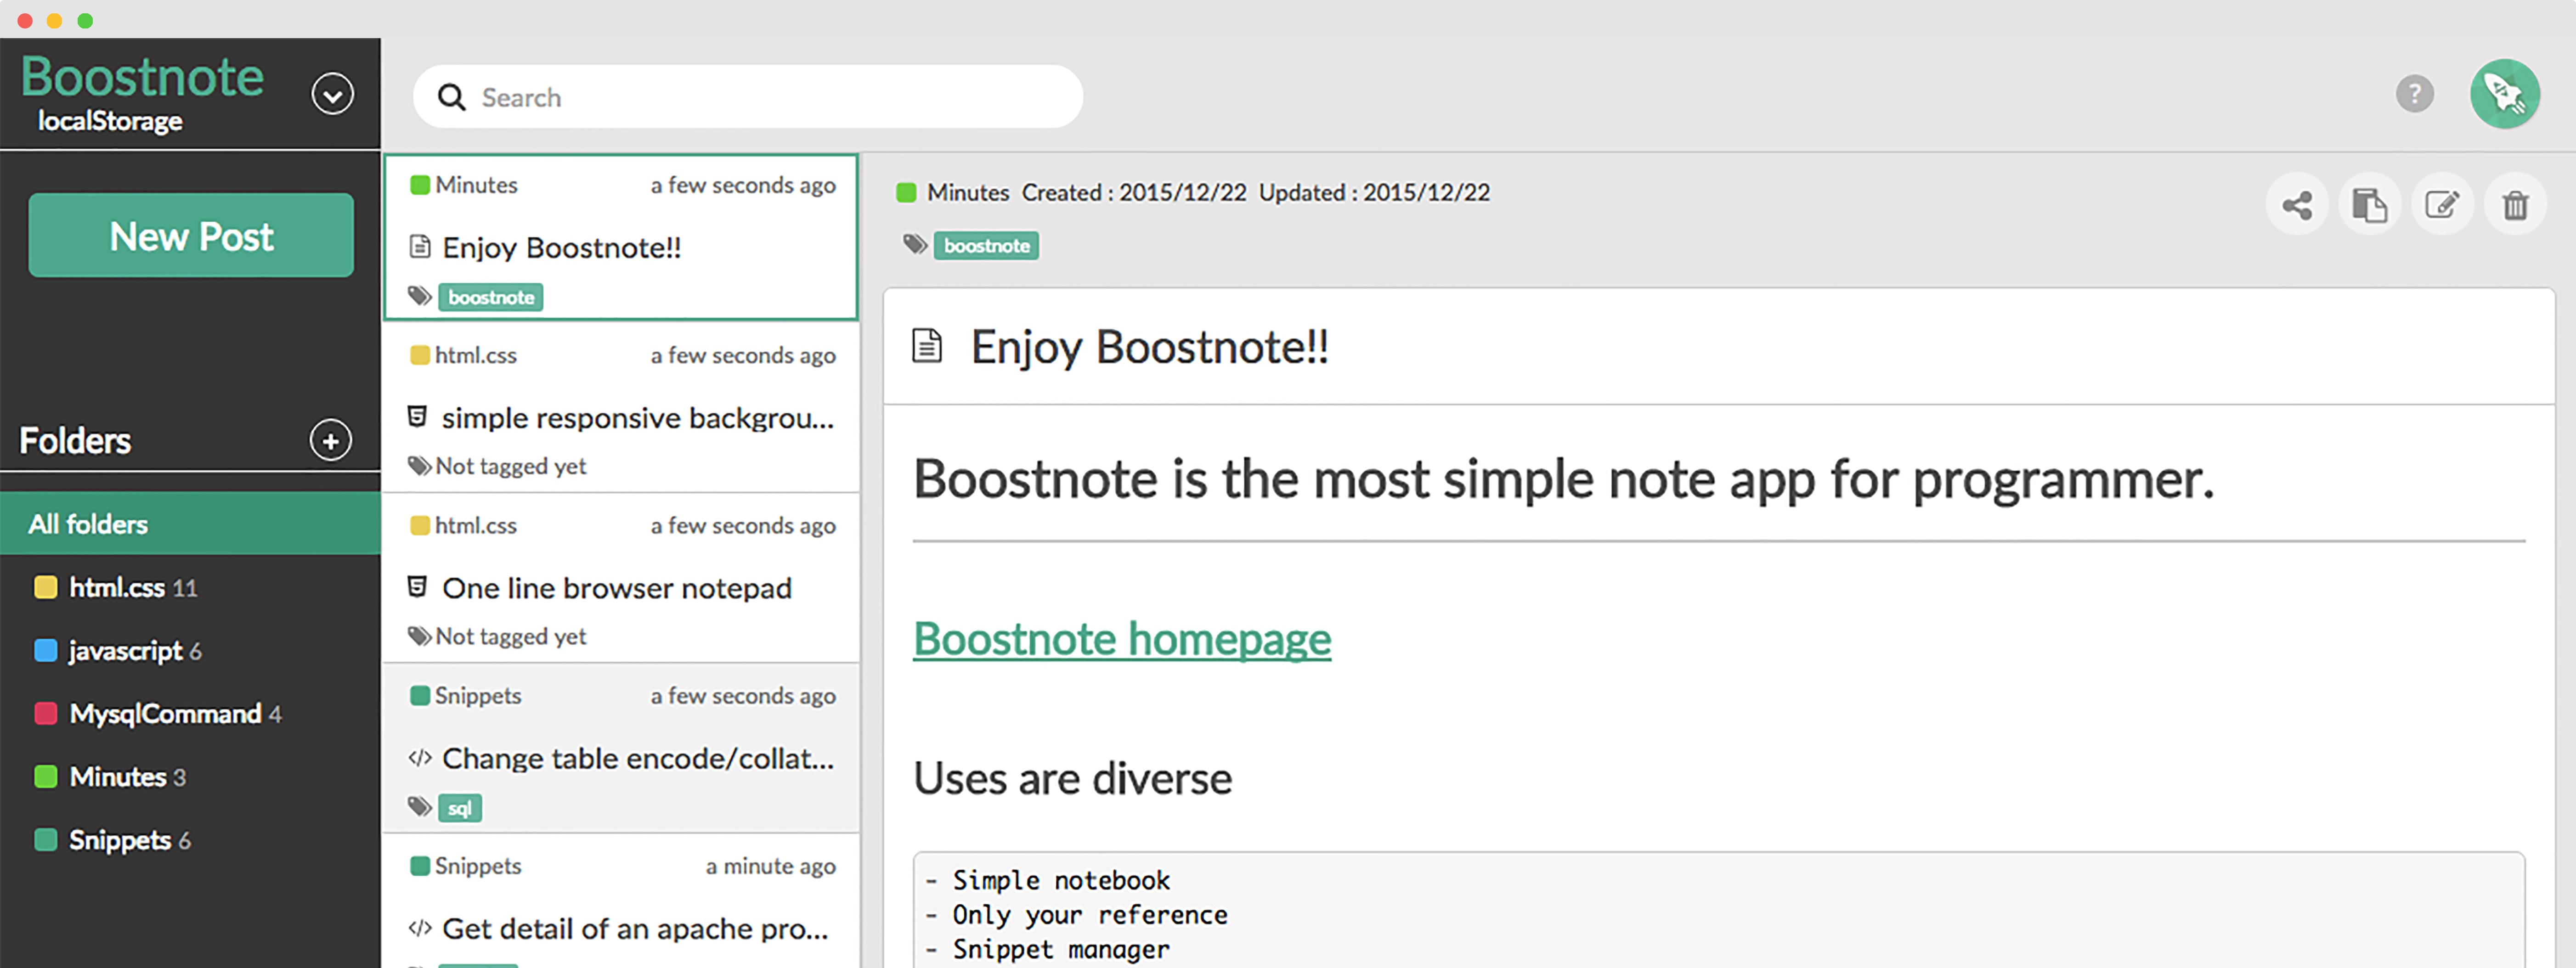This screenshot has height=968, width=2576.
Task: Open the Boostnote storage dropdown chevron
Action: [332, 94]
